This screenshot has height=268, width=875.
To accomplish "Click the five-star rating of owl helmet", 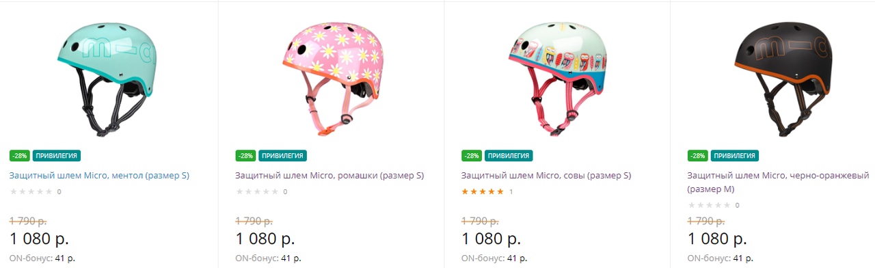I will pos(483,192).
